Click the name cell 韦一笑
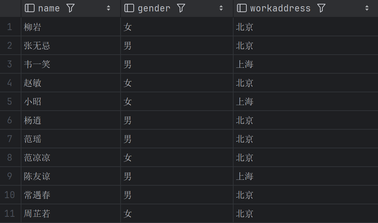This screenshot has height=223, width=378. (x=37, y=64)
